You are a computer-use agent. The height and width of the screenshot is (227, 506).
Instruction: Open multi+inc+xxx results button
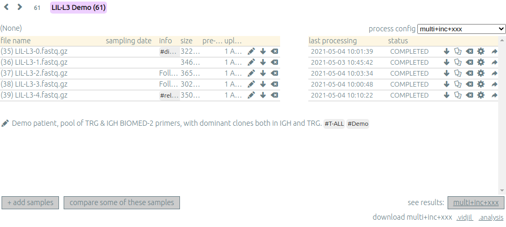point(476,203)
